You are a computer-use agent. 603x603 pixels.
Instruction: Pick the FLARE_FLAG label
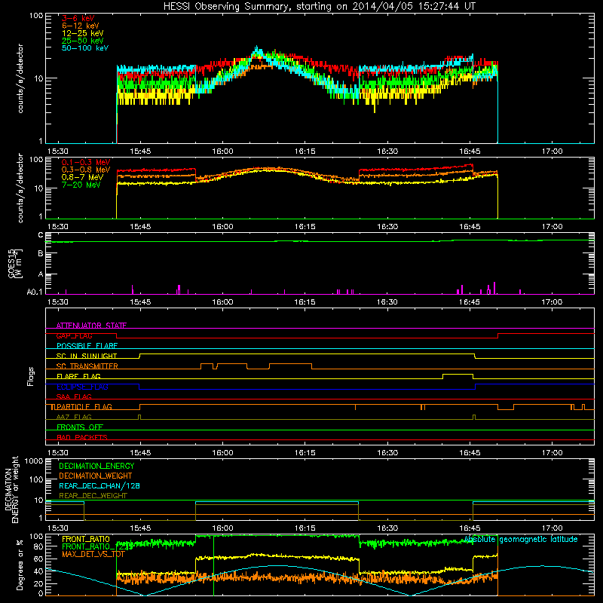pyautogui.click(x=78, y=376)
